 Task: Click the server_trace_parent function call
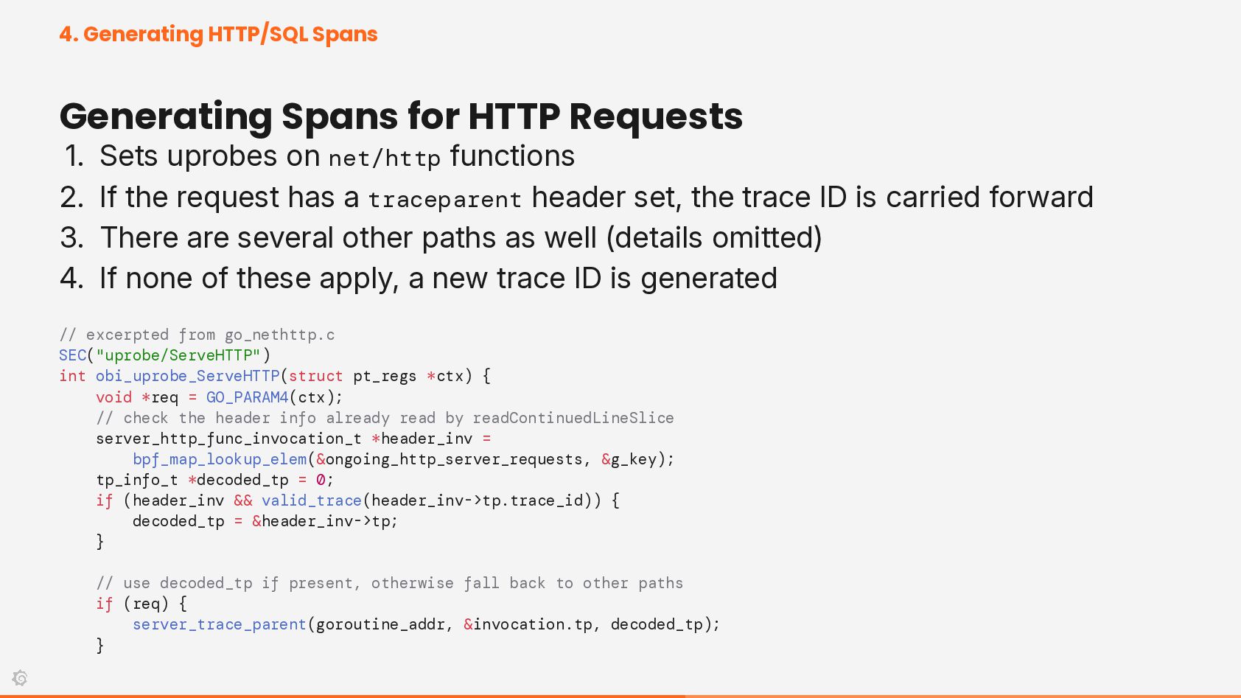(219, 624)
